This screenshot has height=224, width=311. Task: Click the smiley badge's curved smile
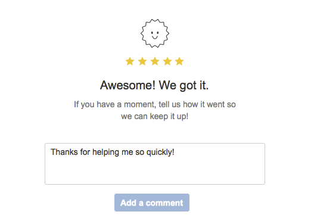[155, 37]
